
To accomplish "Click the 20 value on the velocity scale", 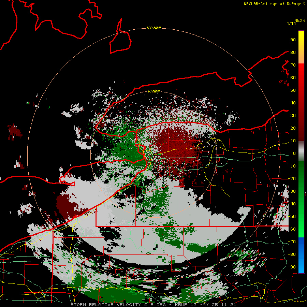I will pos(293,128).
